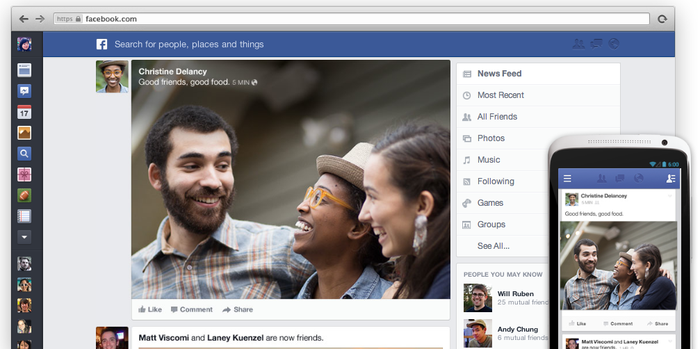Open the pink gift icon in sidebar
The image size is (700, 349).
(24, 174)
